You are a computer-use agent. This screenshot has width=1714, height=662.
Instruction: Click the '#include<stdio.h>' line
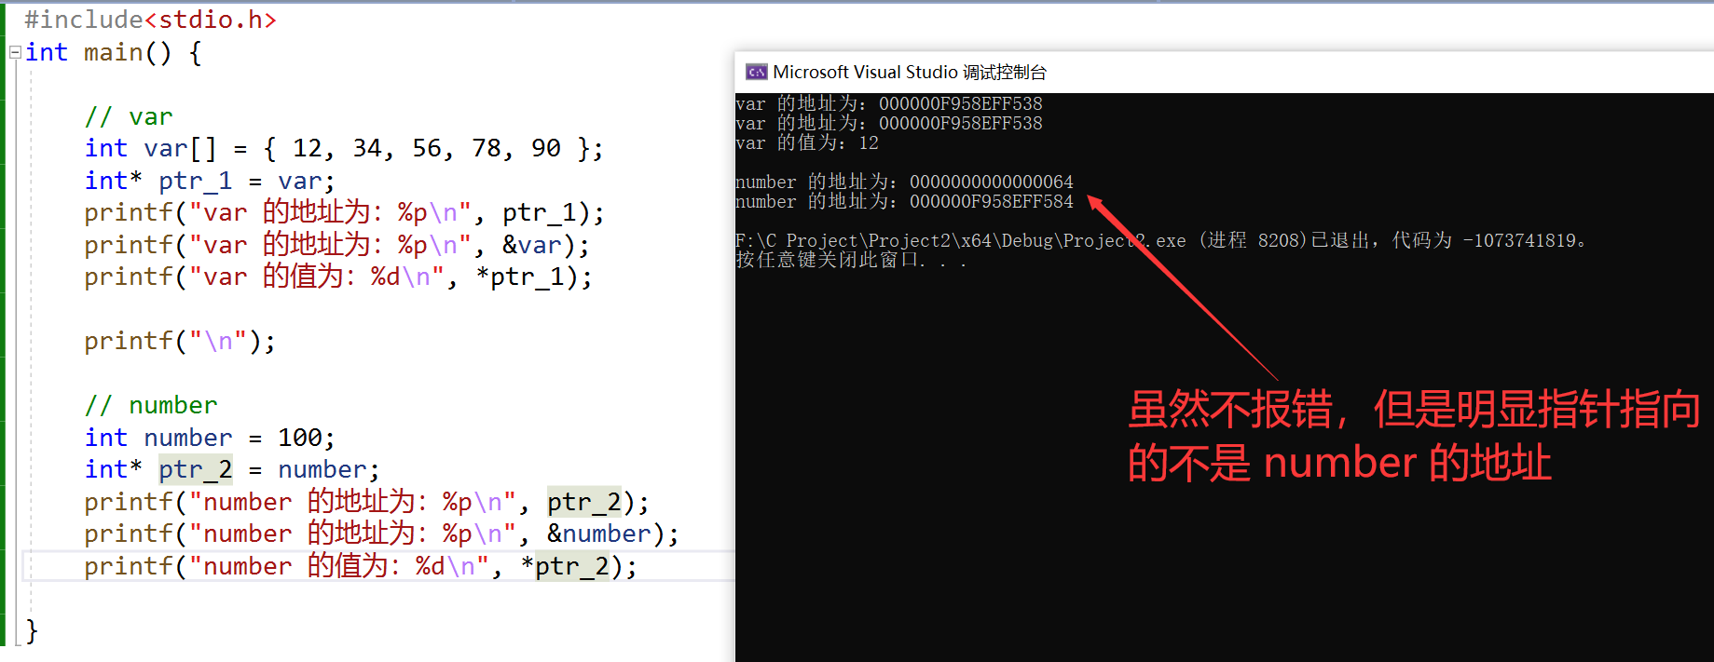pos(150,20)
